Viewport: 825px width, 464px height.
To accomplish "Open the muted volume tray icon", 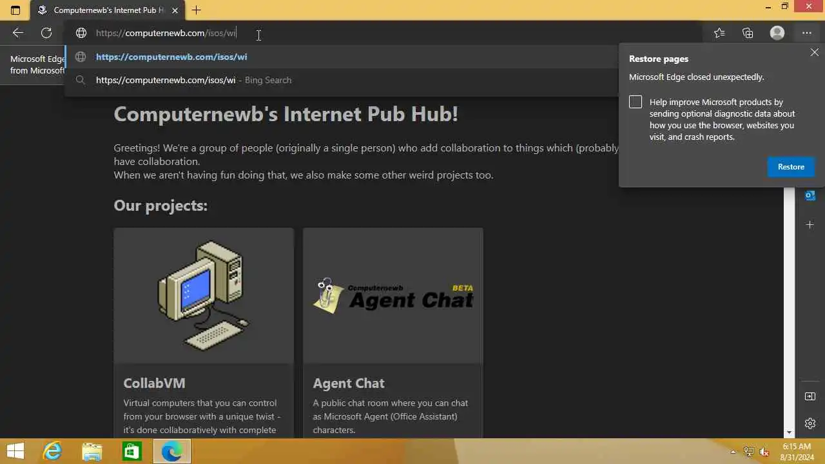I will (764, 452).
